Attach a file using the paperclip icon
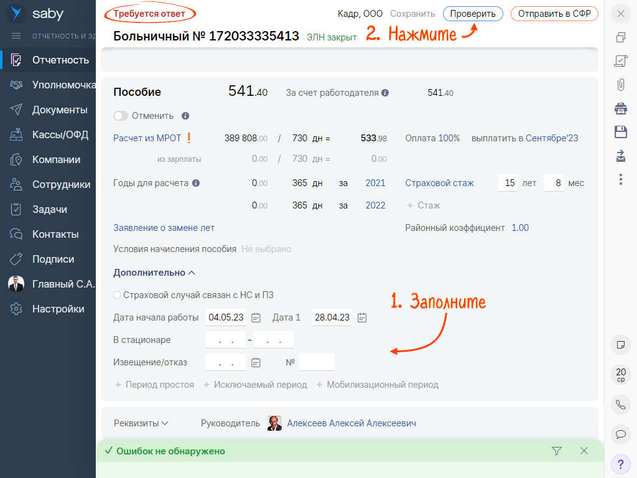Viewport: 637px width, 478px height. 620,85
